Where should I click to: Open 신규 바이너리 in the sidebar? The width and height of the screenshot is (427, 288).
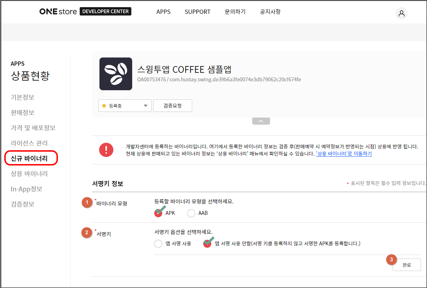(29, 158)
